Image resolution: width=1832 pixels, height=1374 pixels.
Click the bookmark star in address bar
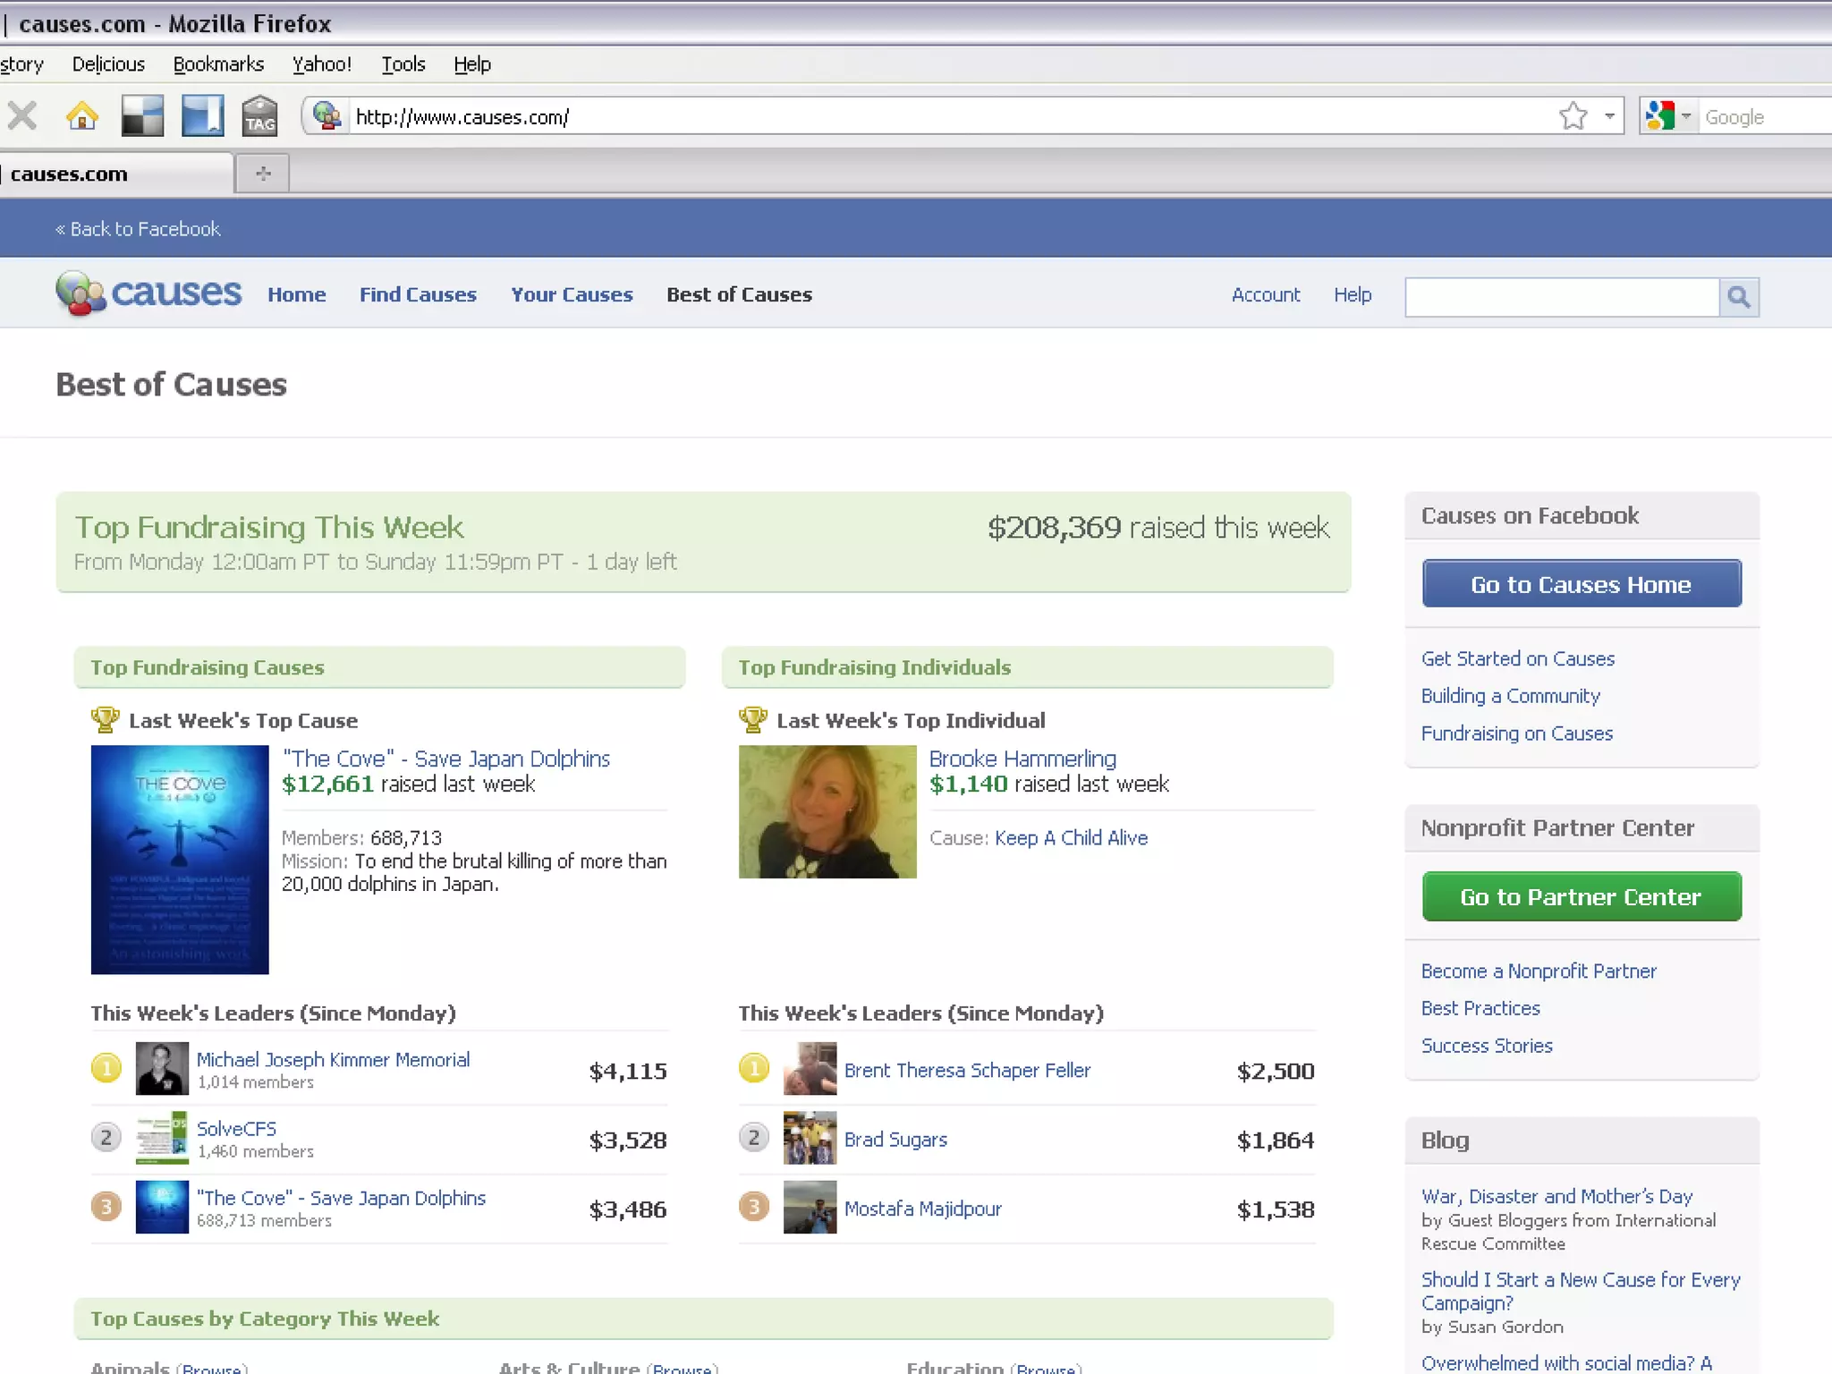click(x=1573, y=116)
